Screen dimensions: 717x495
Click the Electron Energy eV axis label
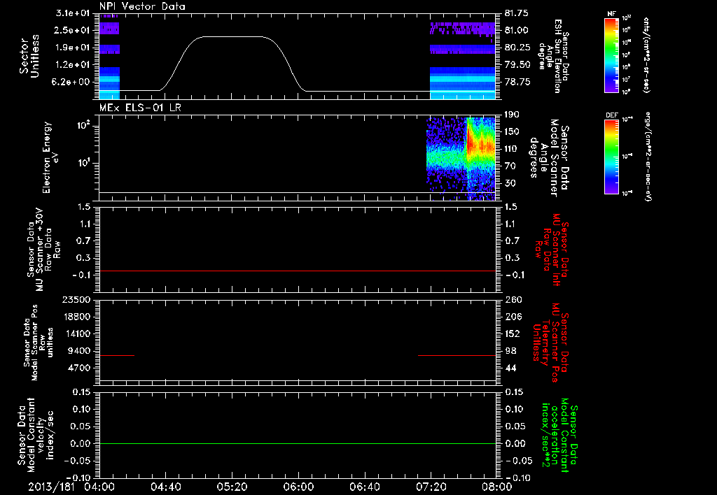click(50, 157)
